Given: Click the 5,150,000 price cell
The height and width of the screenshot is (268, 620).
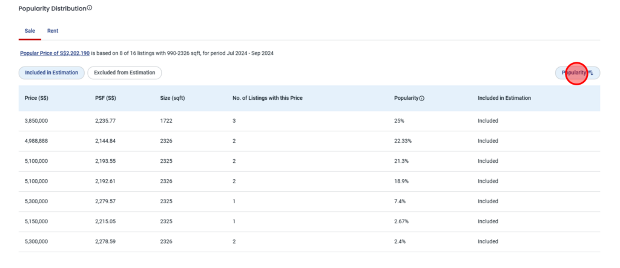Looking at the screenshot, I should [36, 221].
